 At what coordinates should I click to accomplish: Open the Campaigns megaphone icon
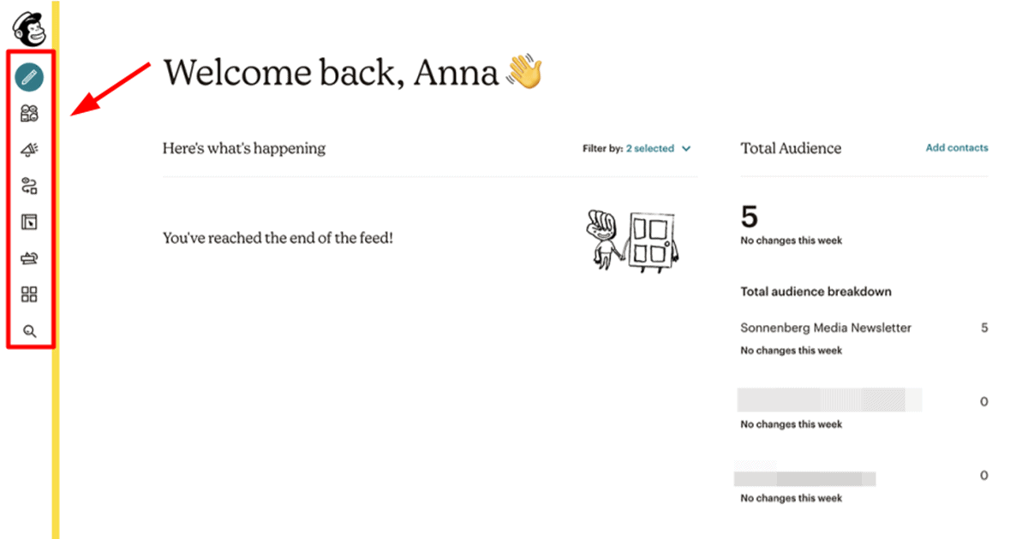tap(29, 151)
